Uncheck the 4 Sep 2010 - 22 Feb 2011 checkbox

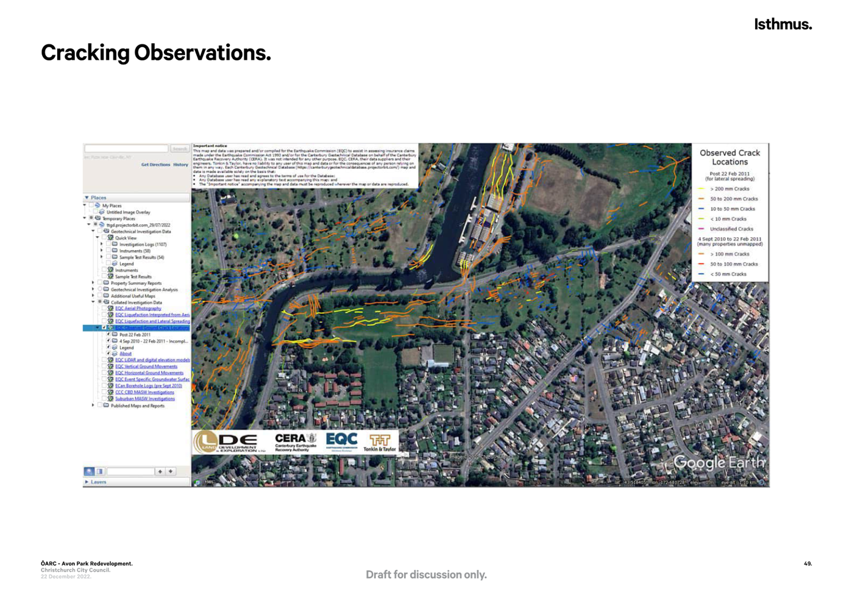tap(108, 341)
